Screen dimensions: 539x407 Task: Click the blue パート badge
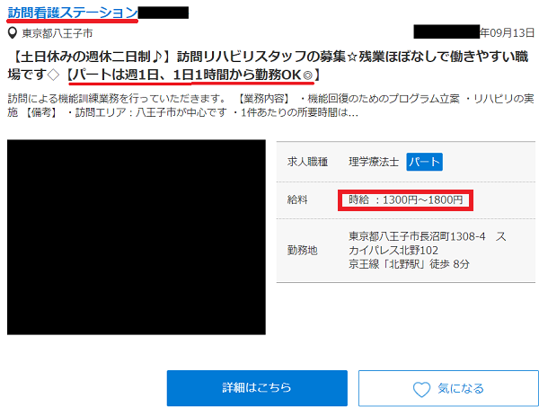point(425,162)
